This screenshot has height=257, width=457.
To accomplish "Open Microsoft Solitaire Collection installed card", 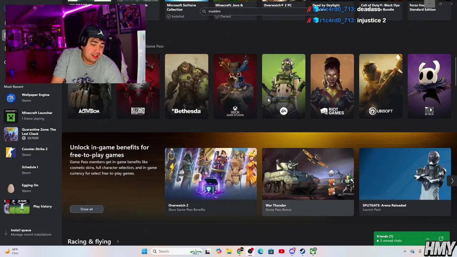I will point(186,10).
